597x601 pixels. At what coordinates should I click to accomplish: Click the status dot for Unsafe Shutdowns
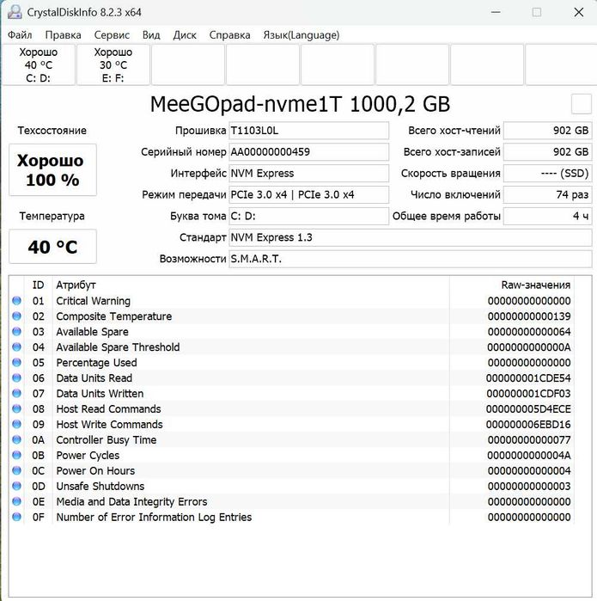16,486
